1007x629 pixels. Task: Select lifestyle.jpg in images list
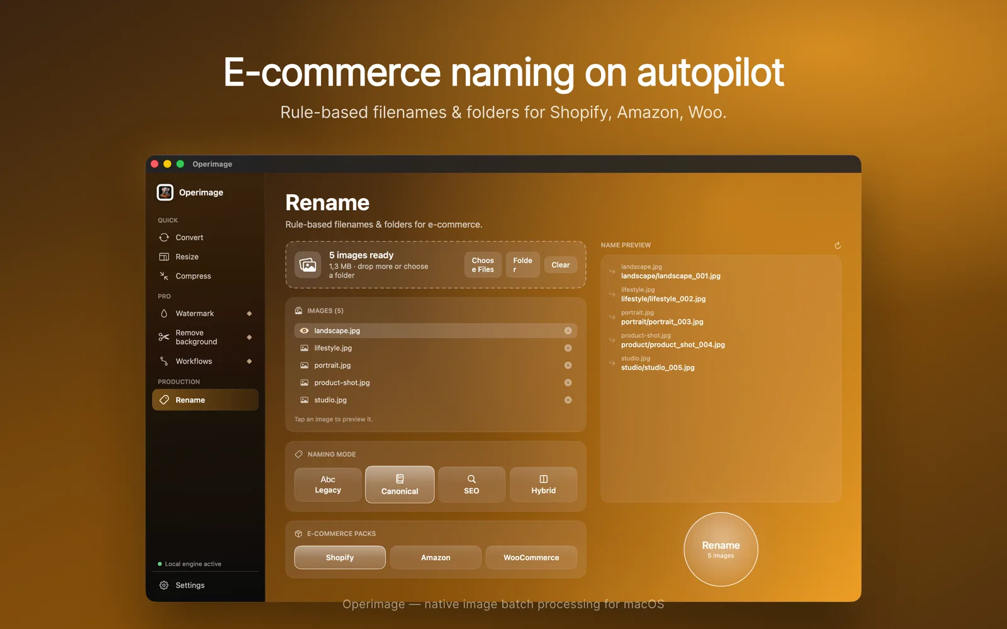[x=436, y=348]
